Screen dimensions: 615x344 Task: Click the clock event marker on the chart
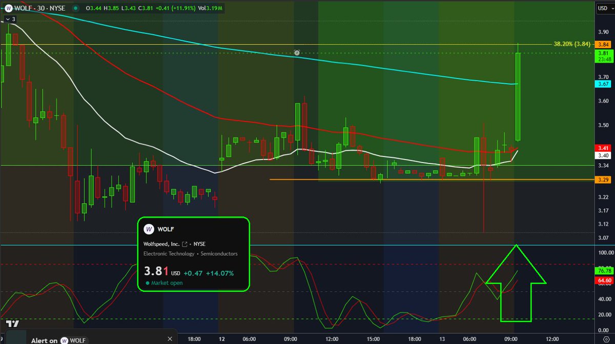pos(297,52)
